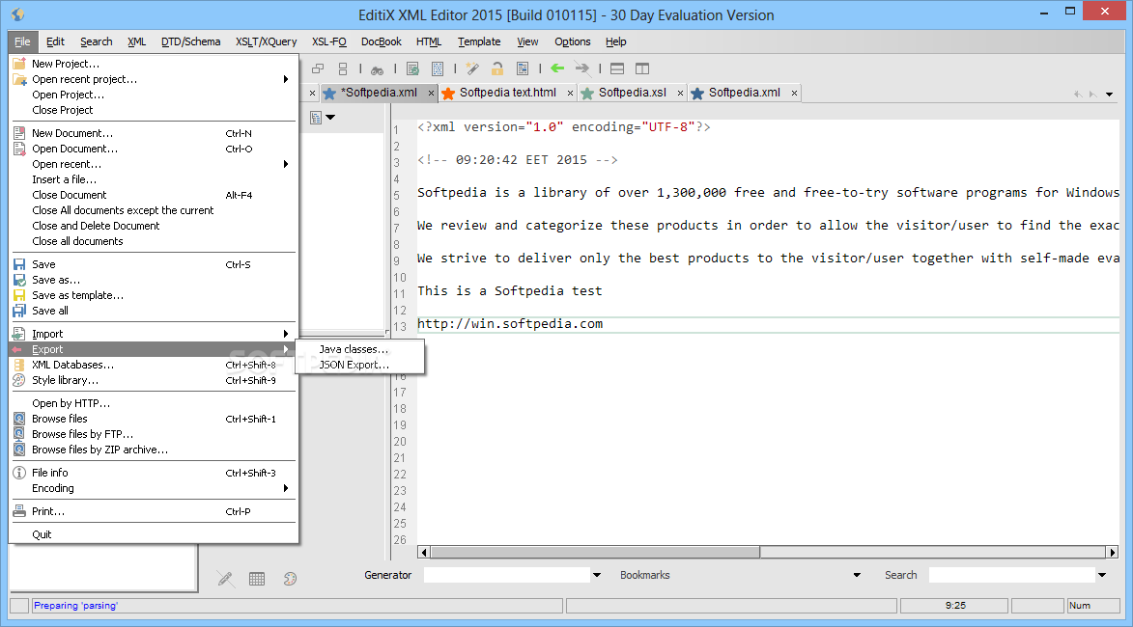Open the Options menu
The image size is (1133, 627).
click(572, 41)
